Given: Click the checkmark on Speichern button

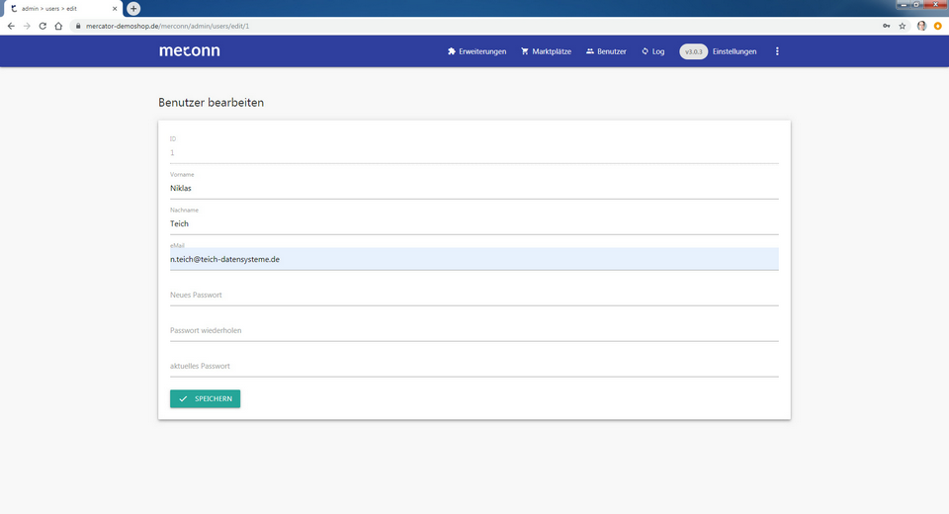Looking at the screenshot, I should click(183, 399).
